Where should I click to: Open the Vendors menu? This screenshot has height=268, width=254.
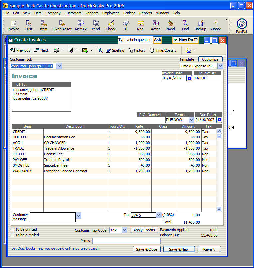[x=92, y=13]
